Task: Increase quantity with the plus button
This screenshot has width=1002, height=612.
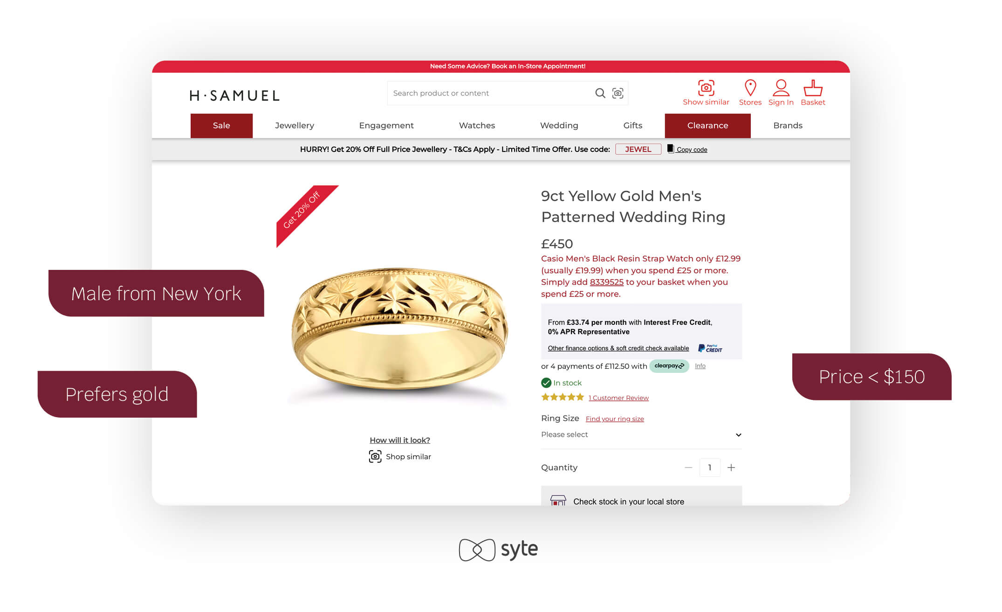Action: coord(731,468)
